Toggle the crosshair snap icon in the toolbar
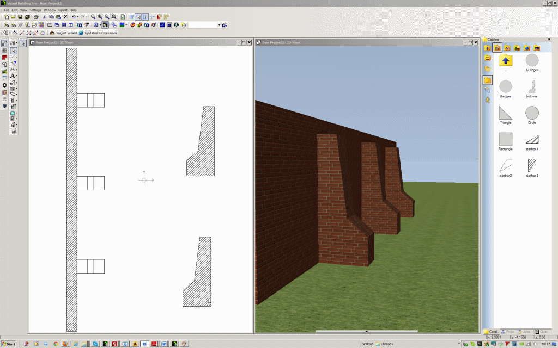The height and width of the screenshot is (348, 558). (137, 17)
